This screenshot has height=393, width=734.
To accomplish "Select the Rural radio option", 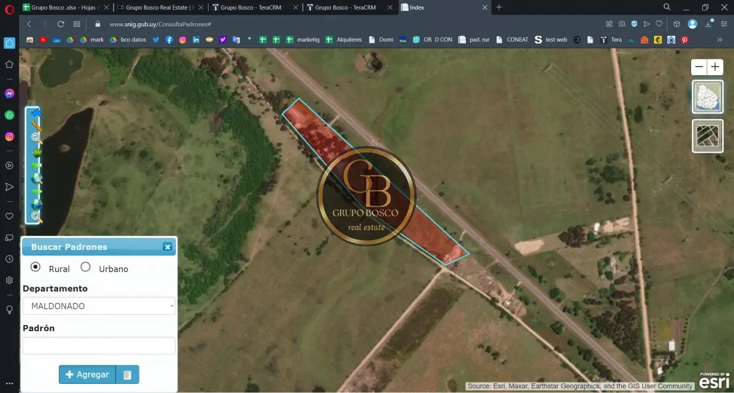I will click(35, 267).
